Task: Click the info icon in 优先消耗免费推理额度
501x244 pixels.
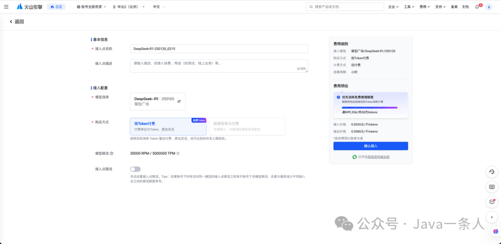Action: click(338, 97)
